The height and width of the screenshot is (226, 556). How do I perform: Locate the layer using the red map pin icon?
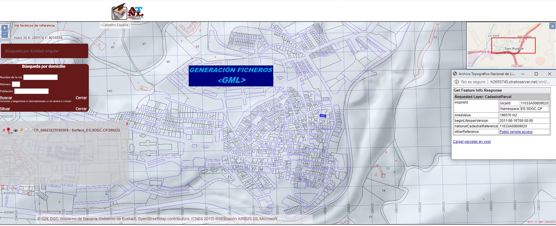click(8, 130)
